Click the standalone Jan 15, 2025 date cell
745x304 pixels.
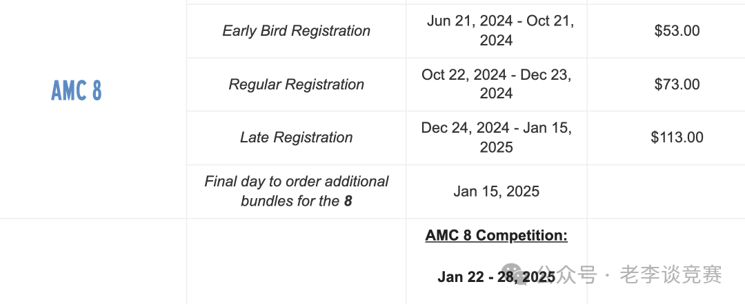497,191
